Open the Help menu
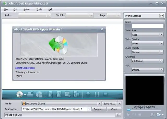This screenshot has height=119, width=167. tap(51, 9)
